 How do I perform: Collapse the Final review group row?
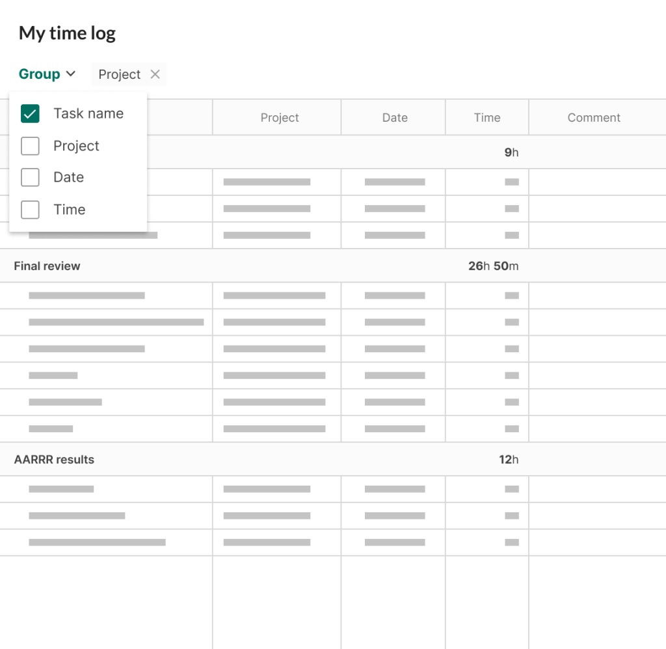333,266
